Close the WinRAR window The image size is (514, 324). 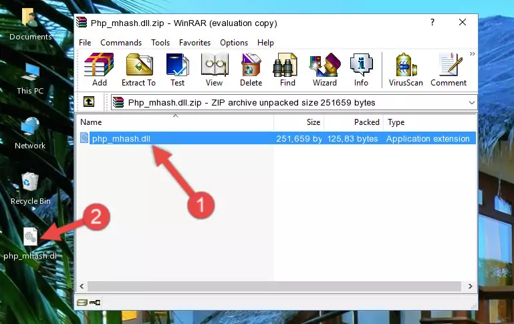[463, 22]
